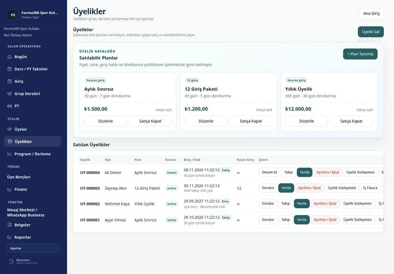Close Yıllık Üyelik plan to sales
Image resolution: width=394 pixels, height=274 pixels.
[x=351, y=121]
